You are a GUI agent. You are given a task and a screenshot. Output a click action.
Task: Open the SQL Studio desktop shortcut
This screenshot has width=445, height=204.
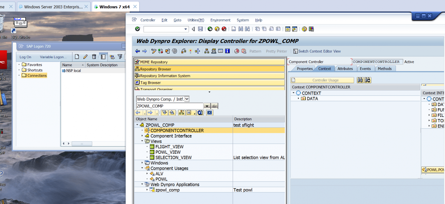pos(20,28)
